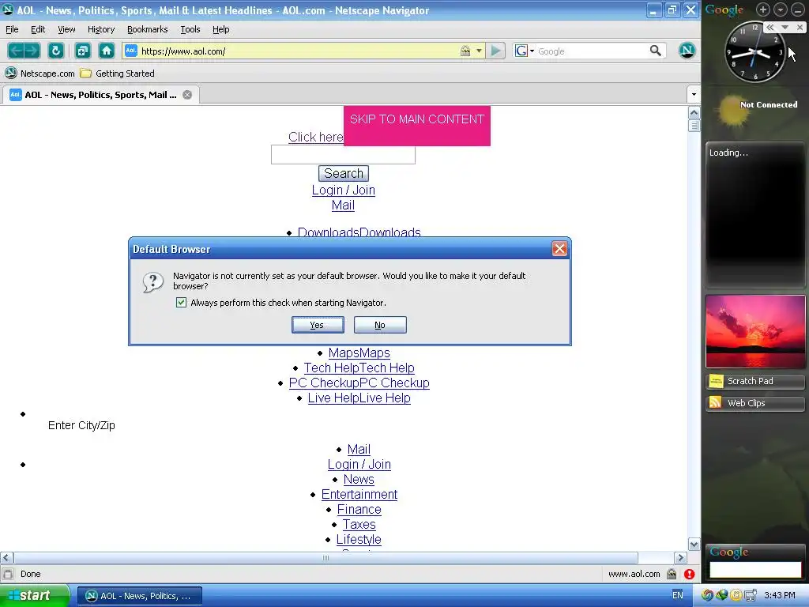Open the address bar history dropdown

(479, 51)
